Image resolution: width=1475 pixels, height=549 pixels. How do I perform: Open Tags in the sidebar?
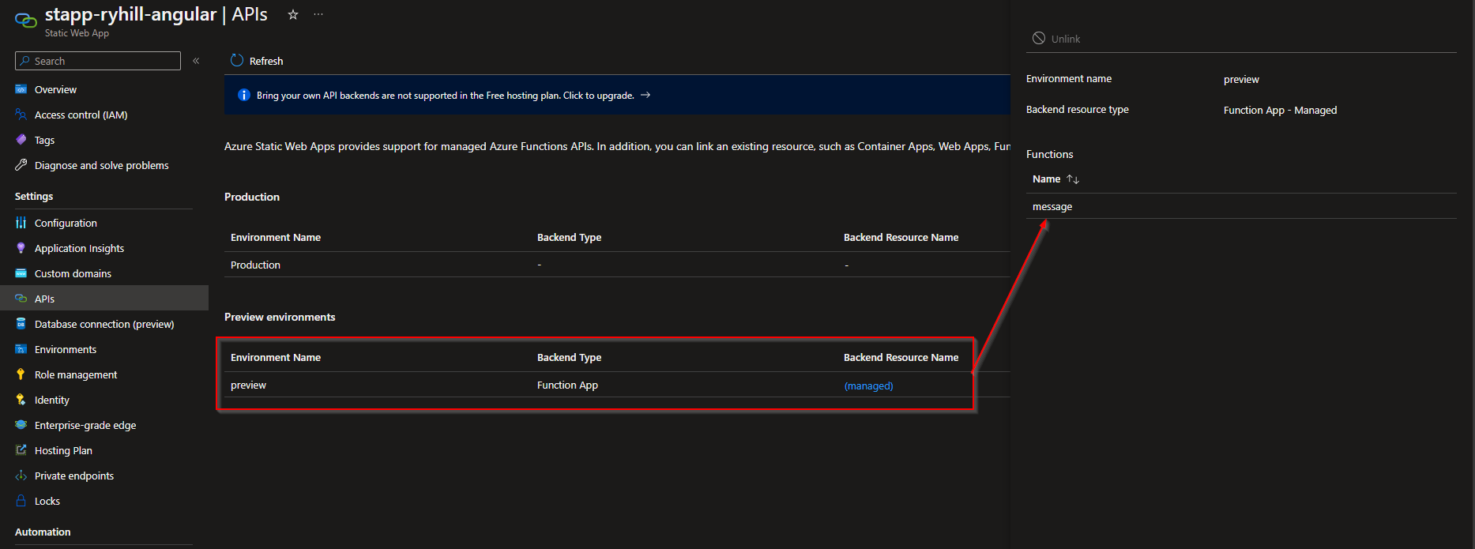click(44, 140)
